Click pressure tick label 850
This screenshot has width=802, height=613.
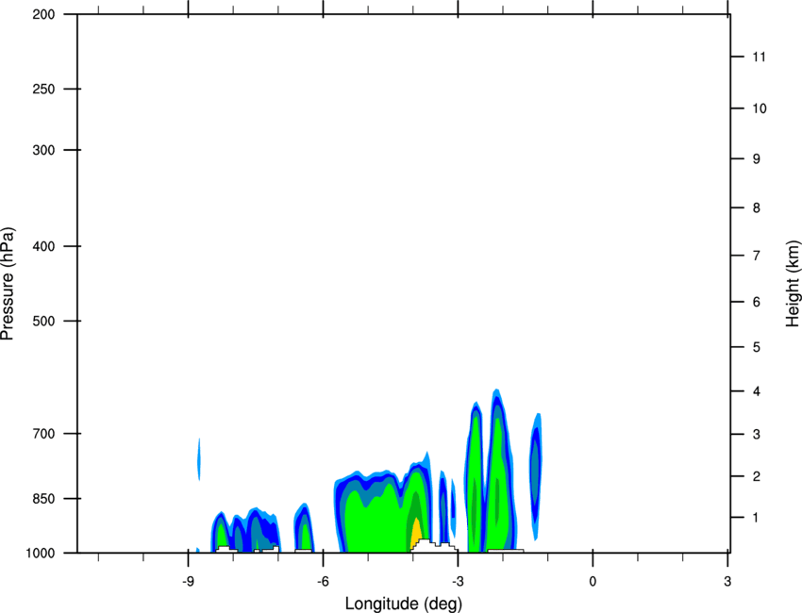pos(43,499)
